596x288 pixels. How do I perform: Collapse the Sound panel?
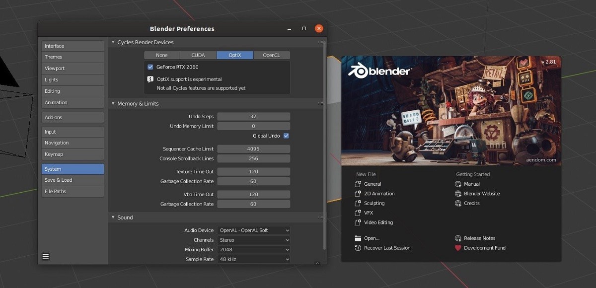point(113,217)
